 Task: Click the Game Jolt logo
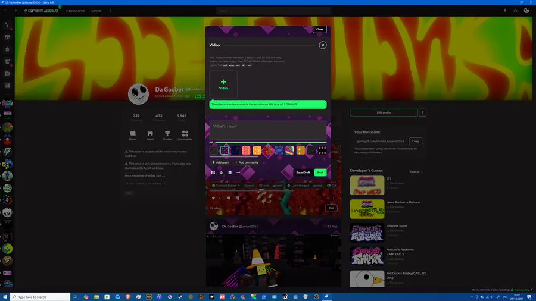coord(41,11)
